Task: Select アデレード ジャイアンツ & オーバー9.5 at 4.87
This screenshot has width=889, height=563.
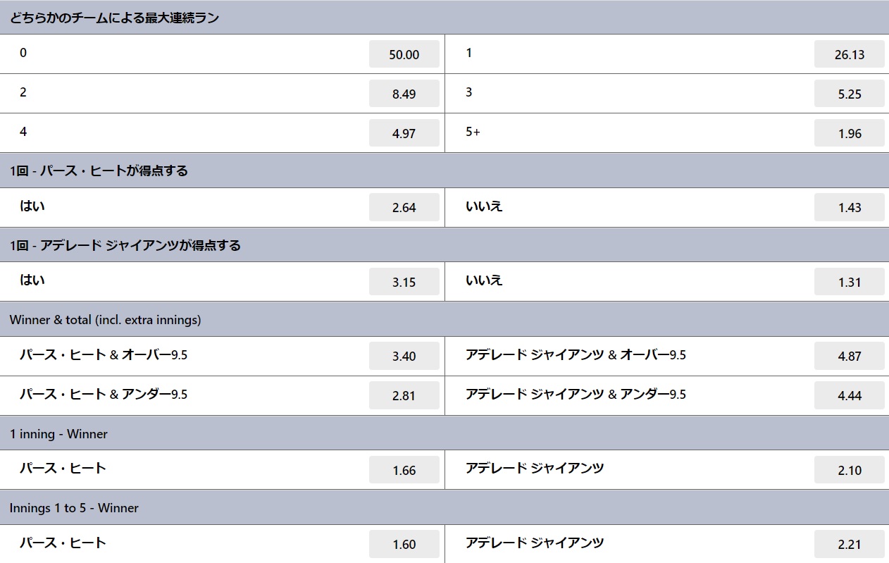Action: pyautogui.click(x=850, y=356)
